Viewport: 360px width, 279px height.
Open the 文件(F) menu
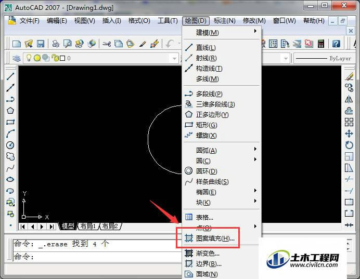[x=29, y=21]
